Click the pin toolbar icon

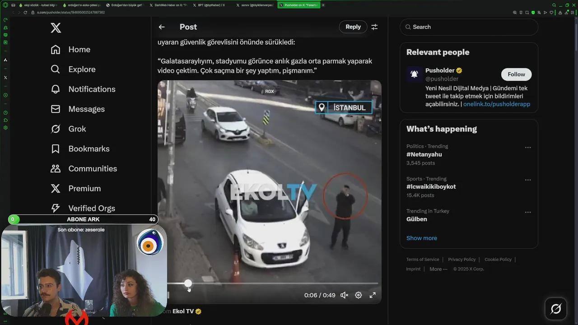tap(521, 13)
